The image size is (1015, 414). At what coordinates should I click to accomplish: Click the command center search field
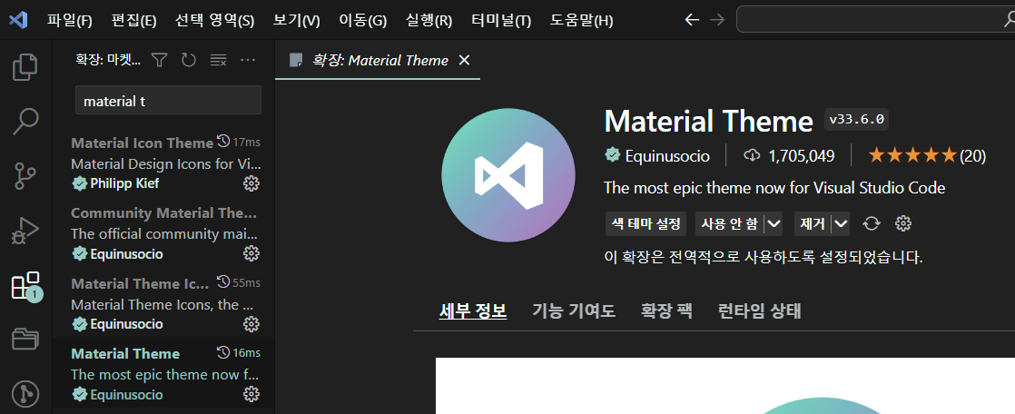pos(875,20)
